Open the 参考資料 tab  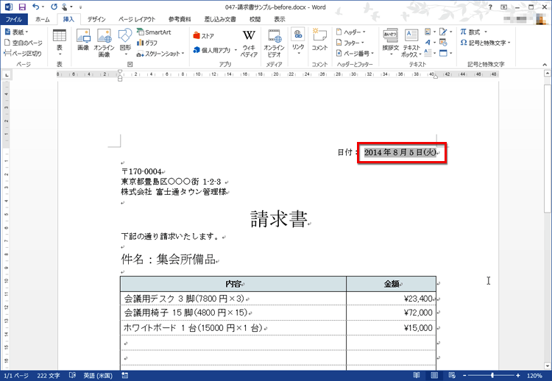(180, 19)
